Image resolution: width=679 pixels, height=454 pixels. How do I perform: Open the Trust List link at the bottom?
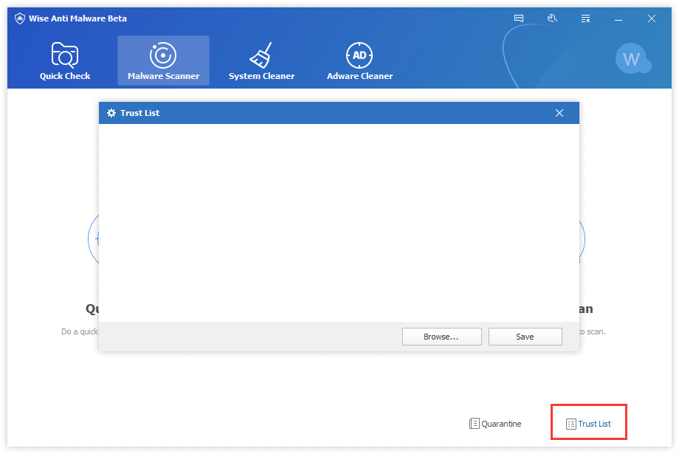588,424
